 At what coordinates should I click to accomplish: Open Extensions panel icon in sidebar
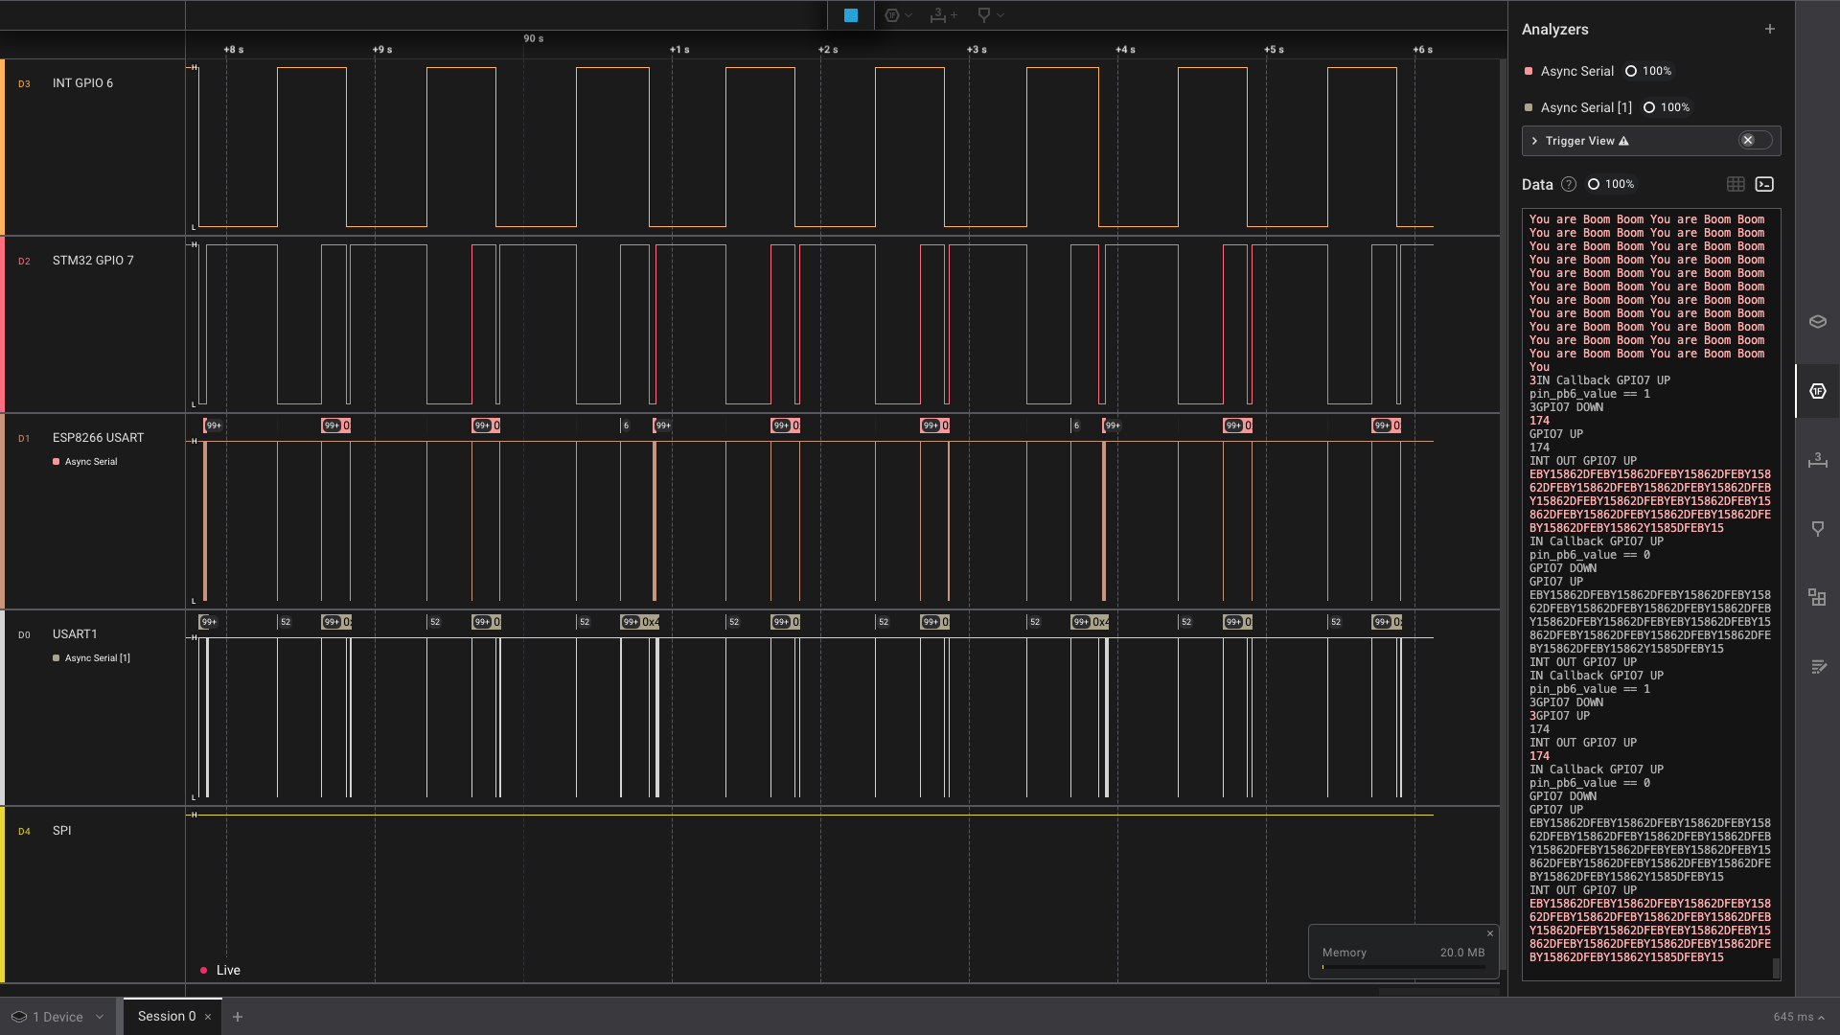pyautogui.click(x=1817, y=598)
